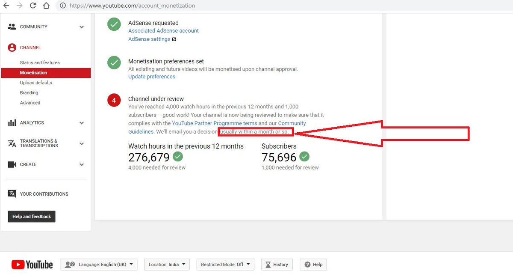Click the 'AdSense requested' heading
The width and height of the screenshot is (513, 277).
click(x=153, y=23)
